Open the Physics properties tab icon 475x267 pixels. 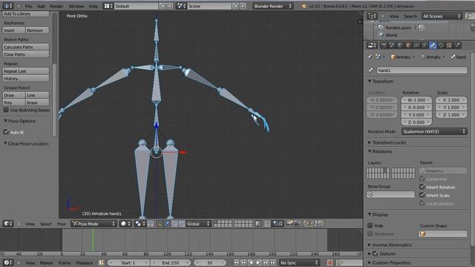[x=457, y=45]
